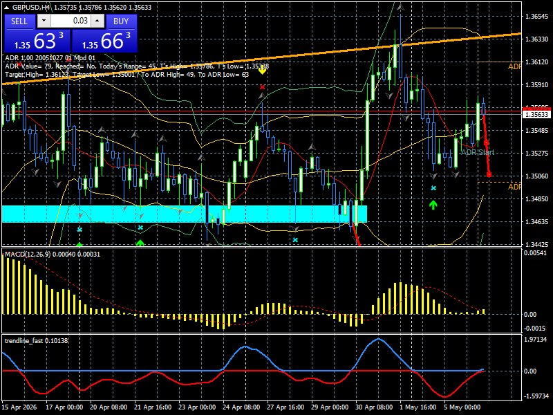Decrease lot volume with the down arrow
Screen dimensions: 553x415
click(44, 21)
